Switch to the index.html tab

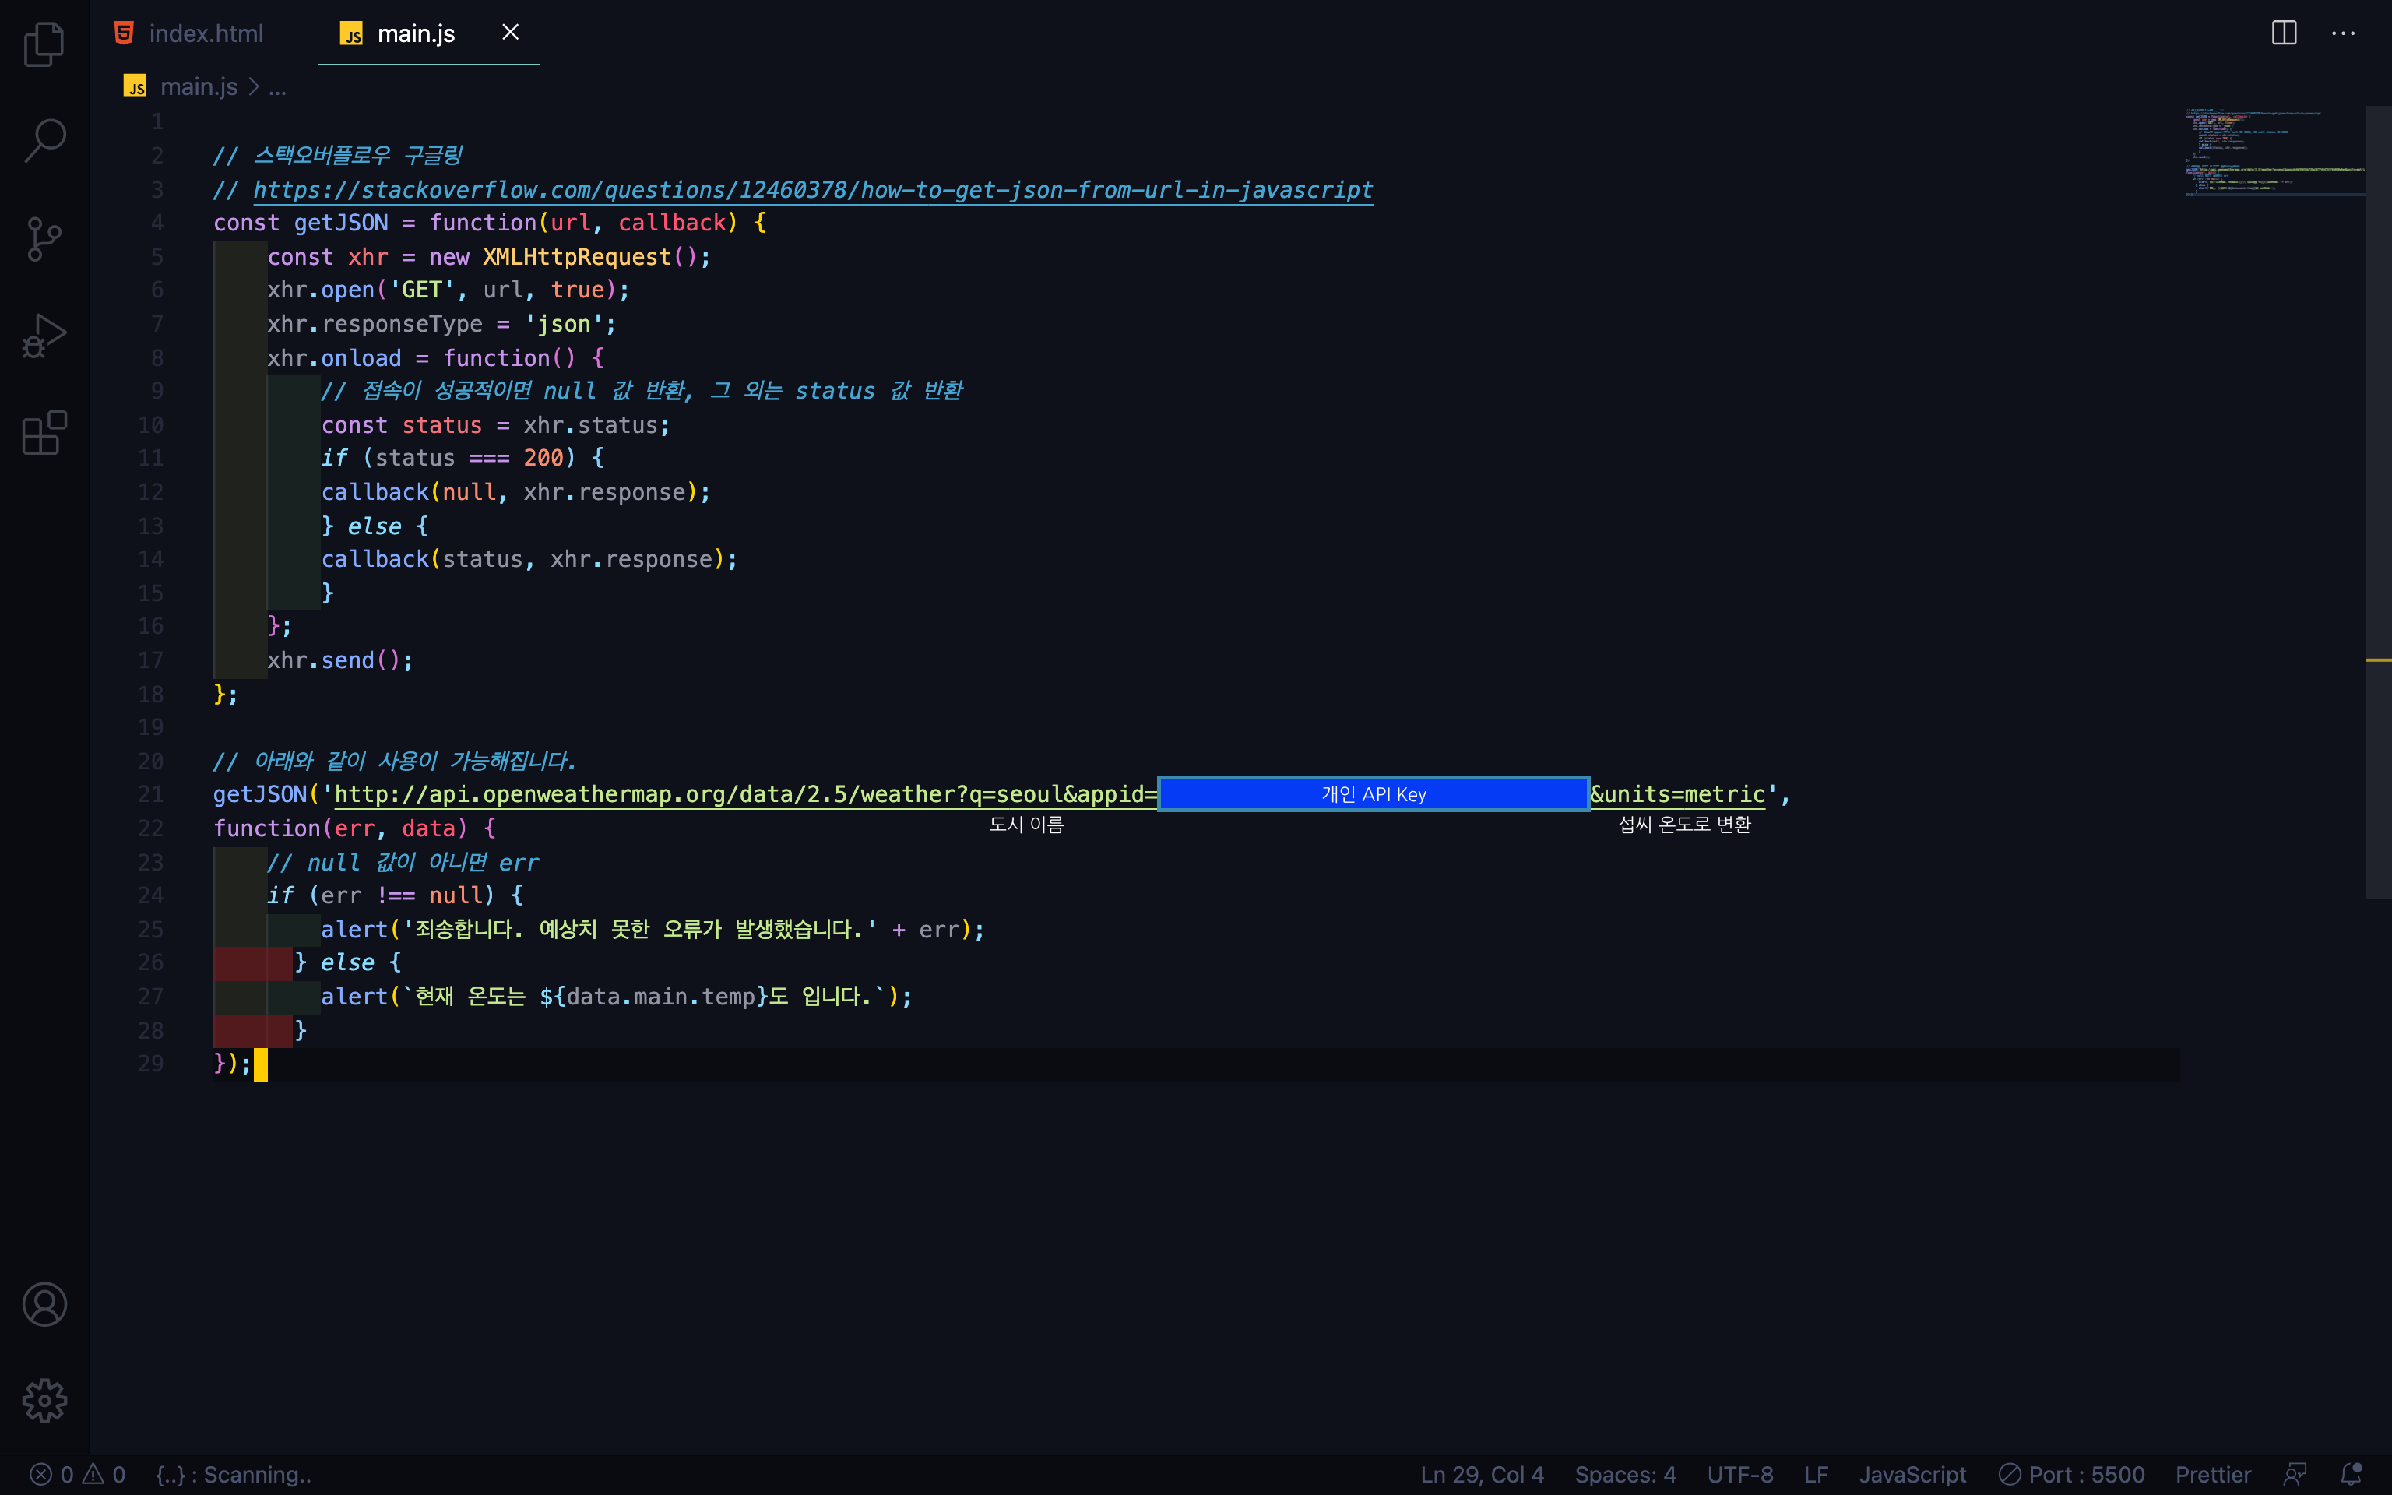click(206, 33)
